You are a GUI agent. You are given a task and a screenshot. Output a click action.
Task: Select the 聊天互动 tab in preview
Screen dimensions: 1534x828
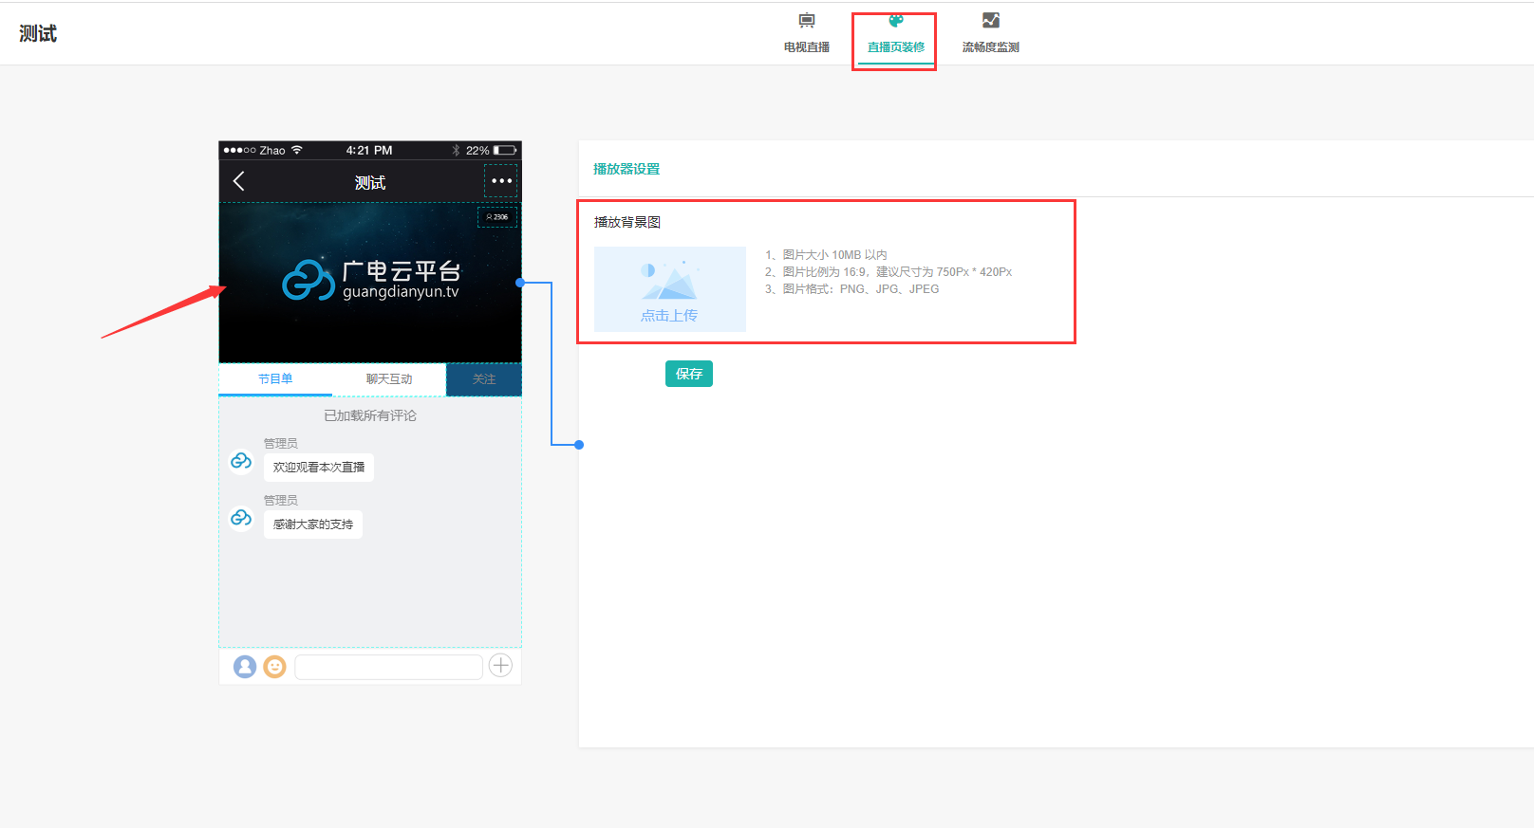[389, 378]
